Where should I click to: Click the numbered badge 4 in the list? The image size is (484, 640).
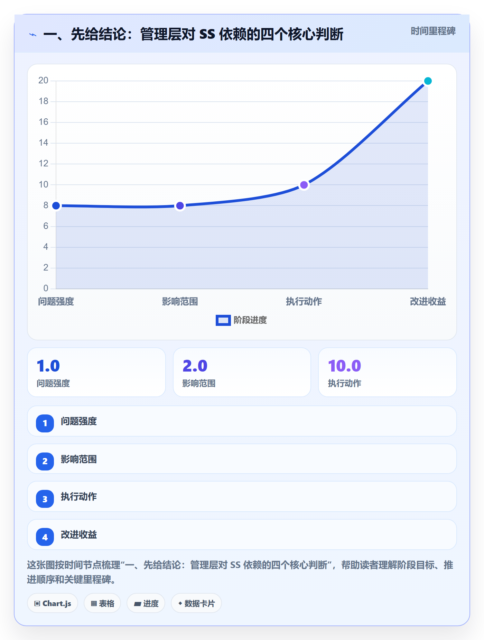point(45,537)
